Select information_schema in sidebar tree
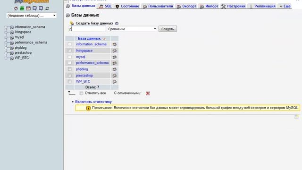The image size is (302, 170). (x=30, y=27)
